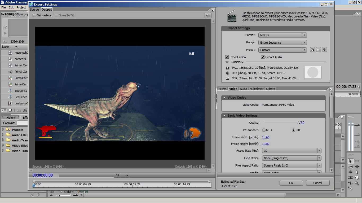
Task: Switch to the Filters tab
Action: [x=223, y=89]
